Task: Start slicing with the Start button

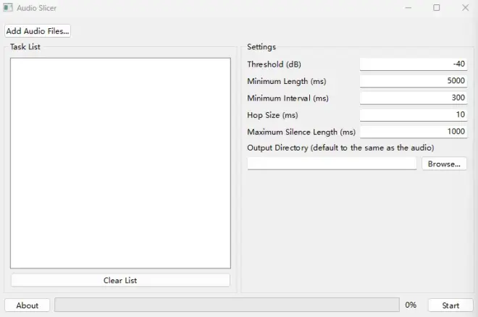Action: tap(450, 305)
